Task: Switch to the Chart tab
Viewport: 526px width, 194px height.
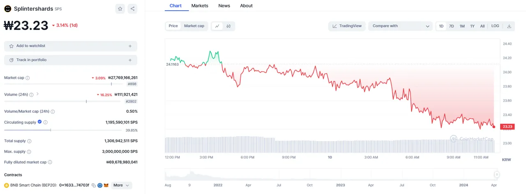Action: 175,6
